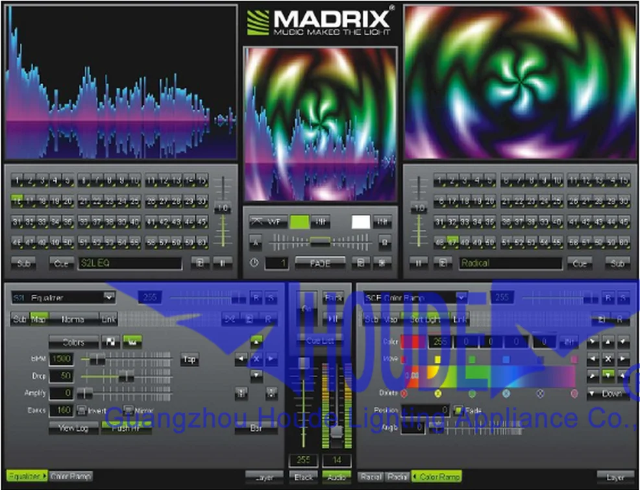Select the Equalizer layer tab
Screen dimensions: 640x490
pos(27,476)
